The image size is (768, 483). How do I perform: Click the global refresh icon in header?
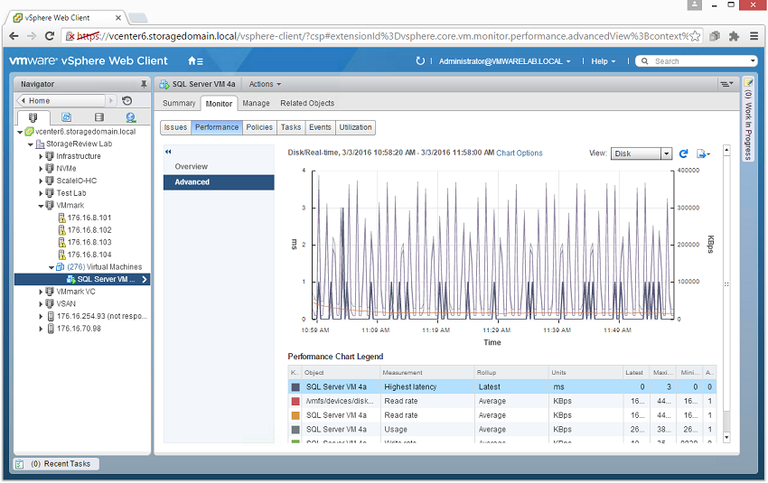(x=420, y=61)
